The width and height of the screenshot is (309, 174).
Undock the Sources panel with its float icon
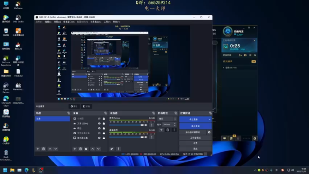[x=105, y=113]
